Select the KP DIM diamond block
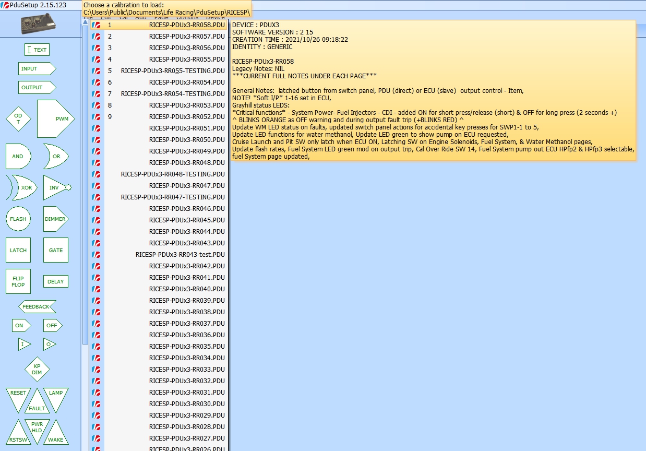646x451 pixels. (37, 370)
